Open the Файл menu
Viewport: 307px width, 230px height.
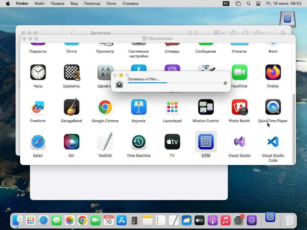pos(39,4)
